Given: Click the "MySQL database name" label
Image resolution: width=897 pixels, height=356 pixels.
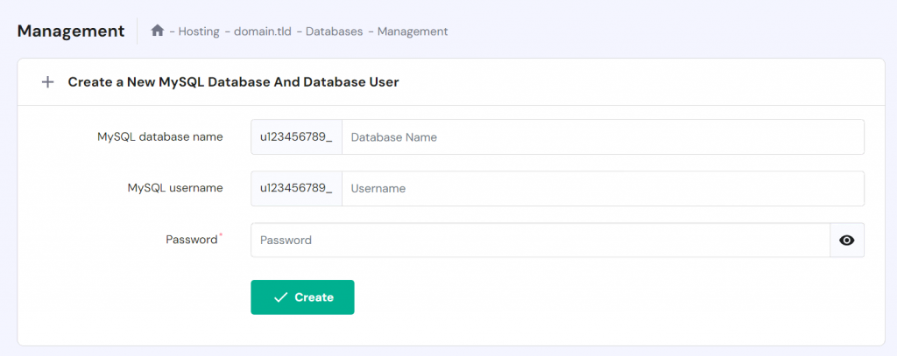Looking at the screenshot, I should 159,136.
